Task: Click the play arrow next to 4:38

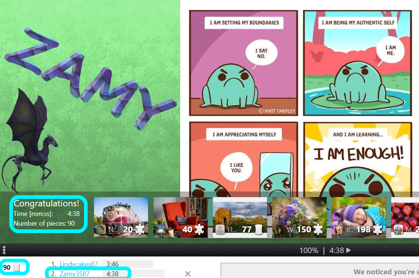Action: [x=348, y=250]
